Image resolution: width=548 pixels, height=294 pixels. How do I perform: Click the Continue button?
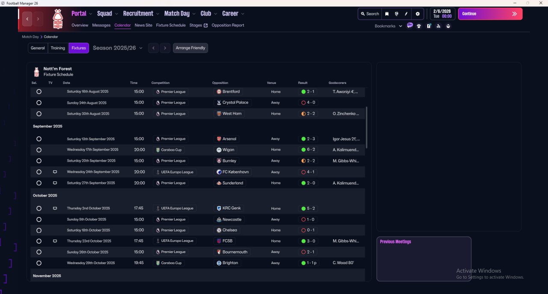[490, 14]
